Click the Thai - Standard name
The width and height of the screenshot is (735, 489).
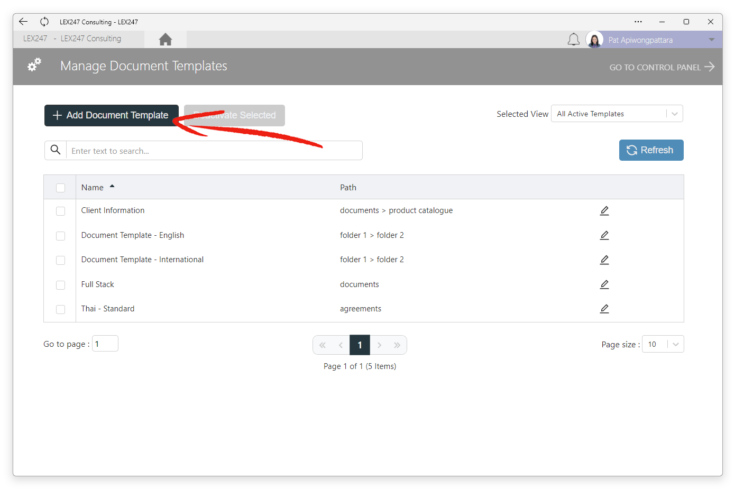[x=108, y=309]
